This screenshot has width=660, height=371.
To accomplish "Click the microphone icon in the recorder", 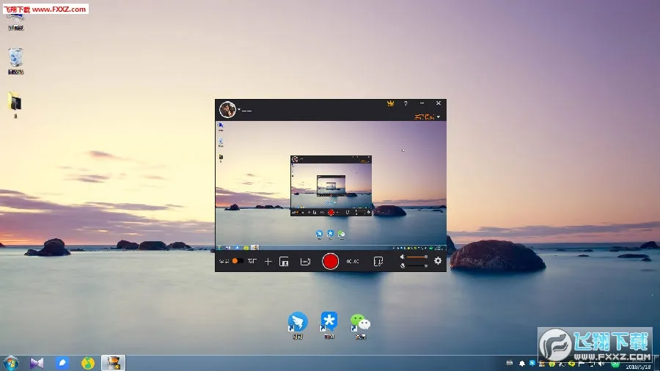I will (403, 266).
